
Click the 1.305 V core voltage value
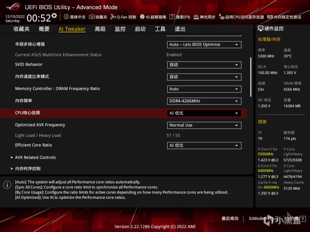coord(289,73)
